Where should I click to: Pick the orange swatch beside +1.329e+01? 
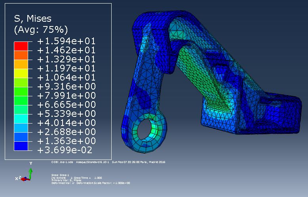(21, 64)
